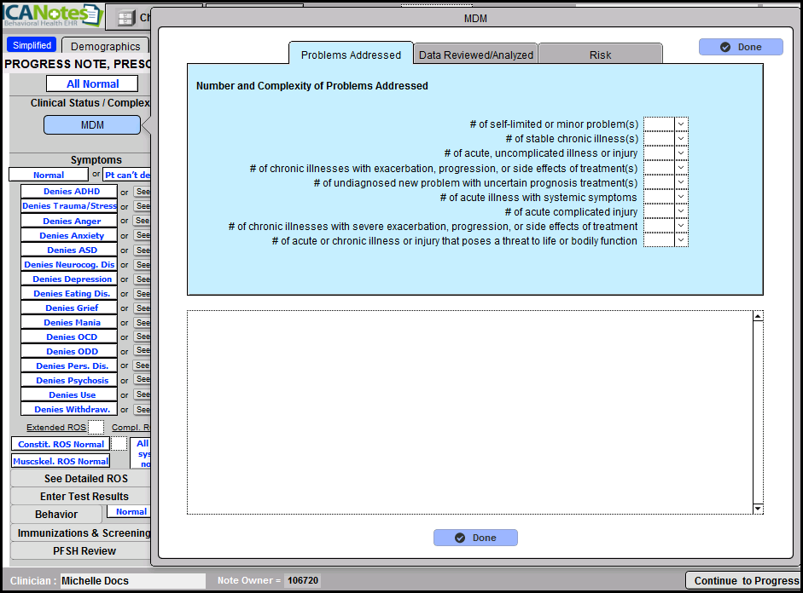The height and width of the screenshot is (593, 803).
Task: Click the Note Owner value 106720
Action: pos(303,581)
